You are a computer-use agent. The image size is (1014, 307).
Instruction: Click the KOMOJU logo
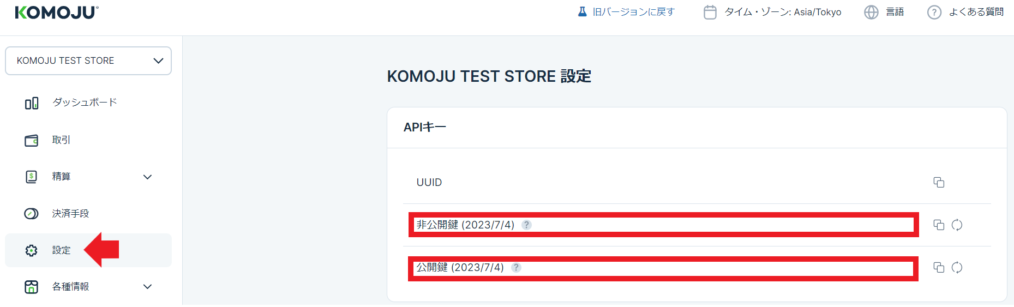pyautogui.click(x=57, y=13)
